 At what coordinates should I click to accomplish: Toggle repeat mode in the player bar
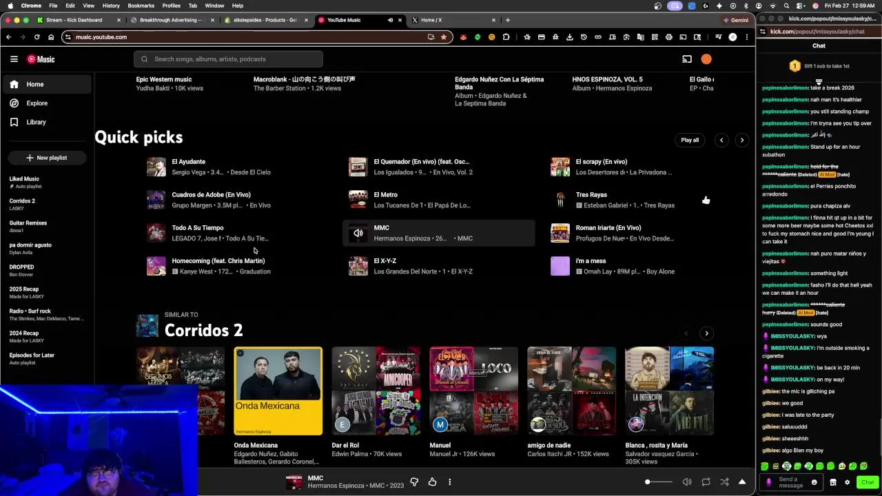click(706, 482)
